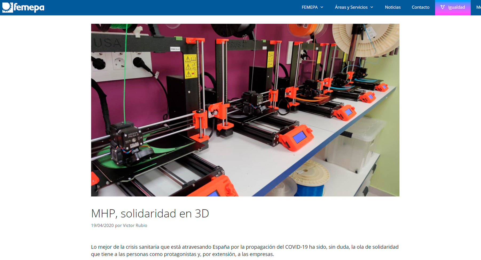Screen dimensions: 481x260
Task: Click the publication date 19/04/2020
Action: pyautogui.click(x=102, y=225)
